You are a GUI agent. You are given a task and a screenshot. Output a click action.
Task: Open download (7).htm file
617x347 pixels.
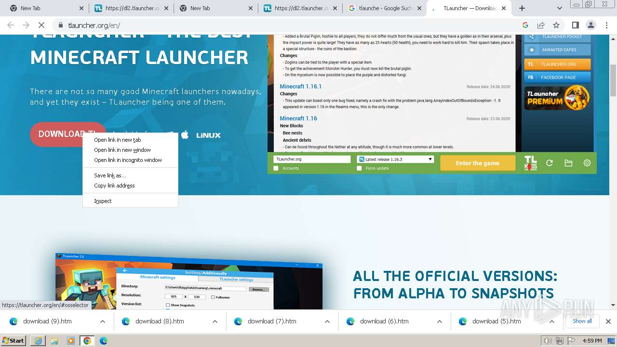(x=272, y=321)
